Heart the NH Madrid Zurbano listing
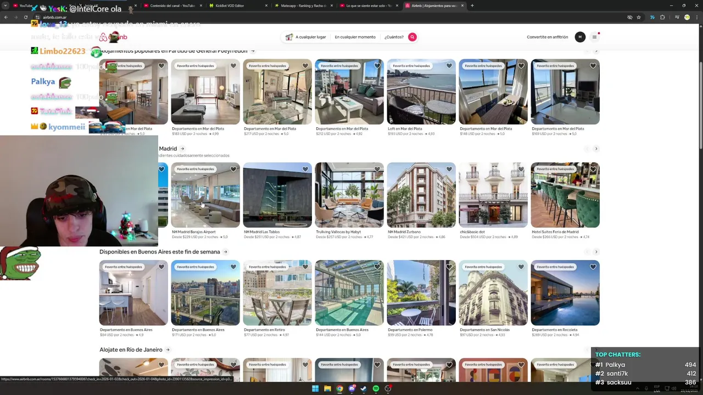Screen dimensions: 703x395 tap(449, 169)
